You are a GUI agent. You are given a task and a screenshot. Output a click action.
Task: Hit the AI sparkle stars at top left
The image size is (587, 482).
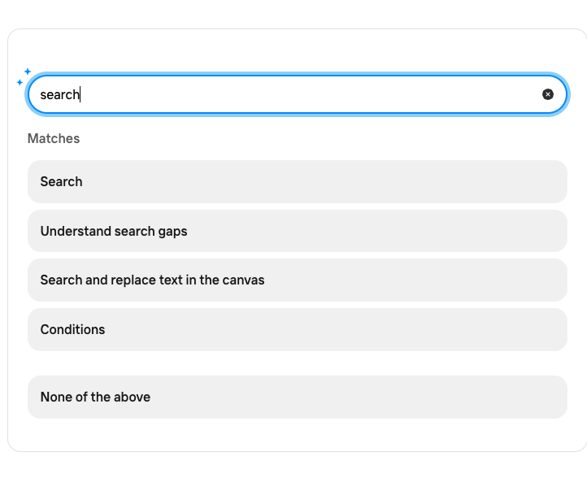pyautogui.click(x=23, y=77)
